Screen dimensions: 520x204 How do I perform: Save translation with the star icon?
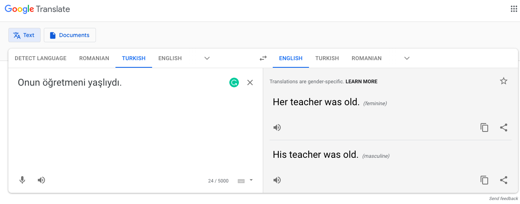point(504,81)
